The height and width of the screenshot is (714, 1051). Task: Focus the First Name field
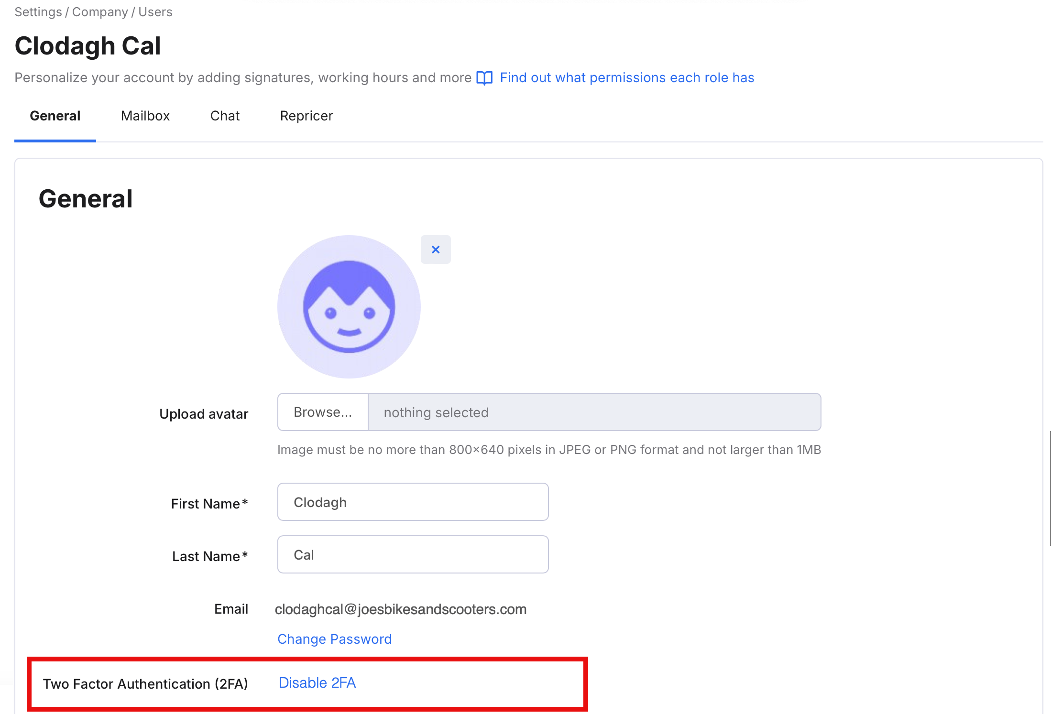coord(413,502)
